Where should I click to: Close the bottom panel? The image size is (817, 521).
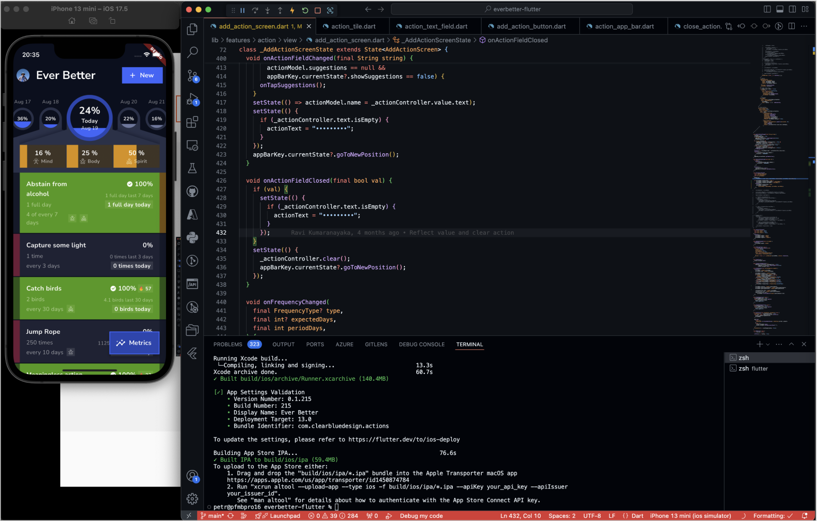coord(804,344)
